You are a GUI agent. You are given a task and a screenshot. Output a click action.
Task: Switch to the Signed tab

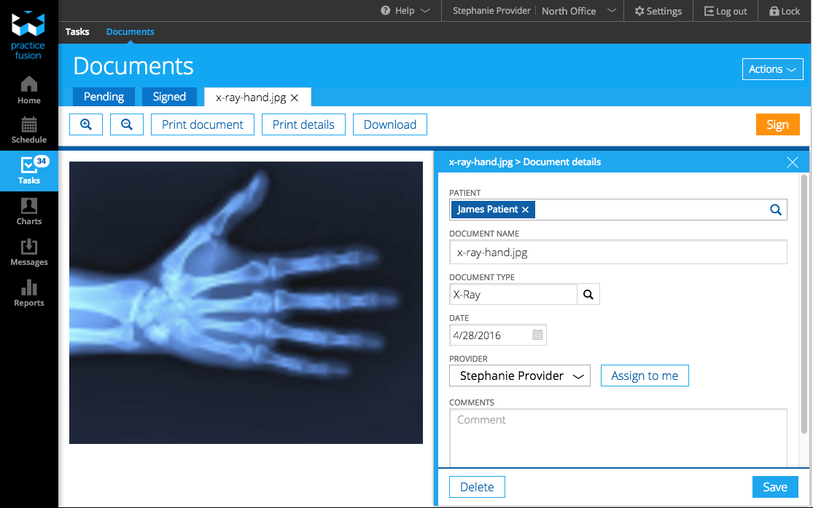169,97
